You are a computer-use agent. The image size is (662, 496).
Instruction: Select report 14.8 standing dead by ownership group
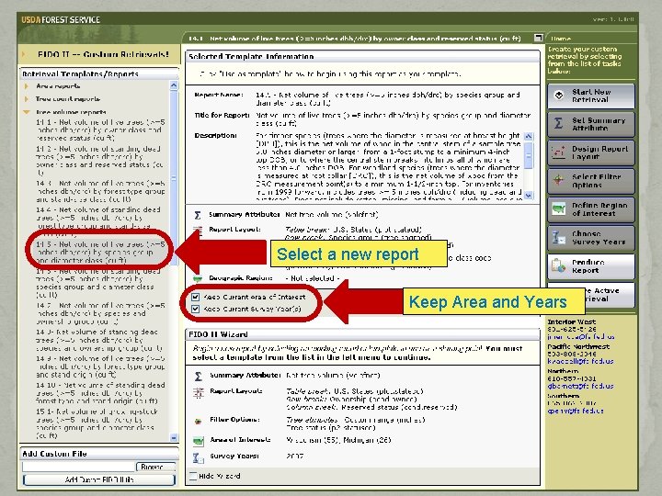click(x=99, y=340)
